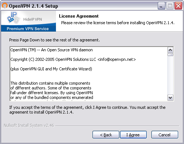
Task: Click the OpenVPN icon in title bar
Action: pos(5,5)
